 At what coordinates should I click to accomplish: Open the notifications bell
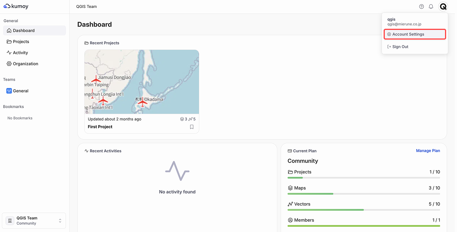pyautogui.click(x=431, y=7)
